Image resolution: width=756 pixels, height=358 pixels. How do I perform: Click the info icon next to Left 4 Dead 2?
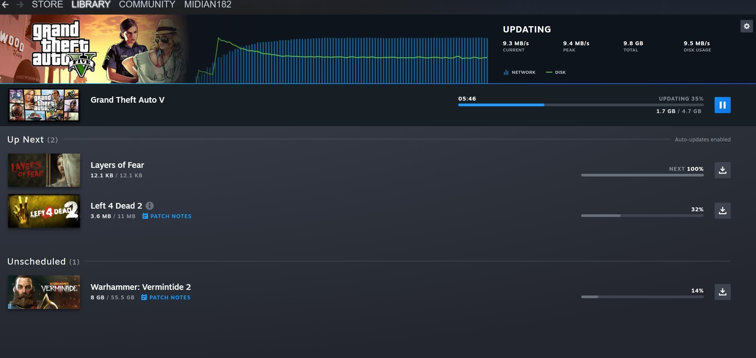(x=149, y=206)
